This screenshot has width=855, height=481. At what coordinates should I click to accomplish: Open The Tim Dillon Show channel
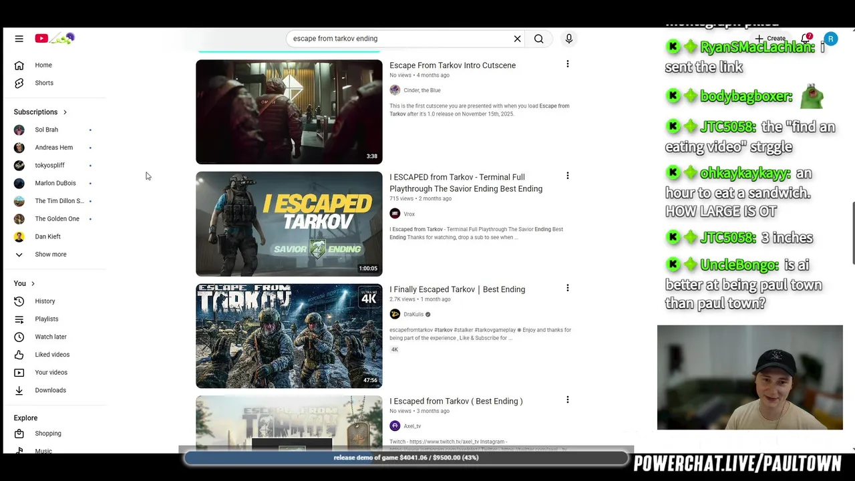pyautogui.click(x=59, y=201)
